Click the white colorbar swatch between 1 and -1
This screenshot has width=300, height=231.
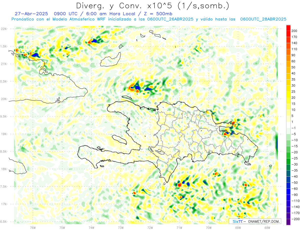[x=288, y=125]
